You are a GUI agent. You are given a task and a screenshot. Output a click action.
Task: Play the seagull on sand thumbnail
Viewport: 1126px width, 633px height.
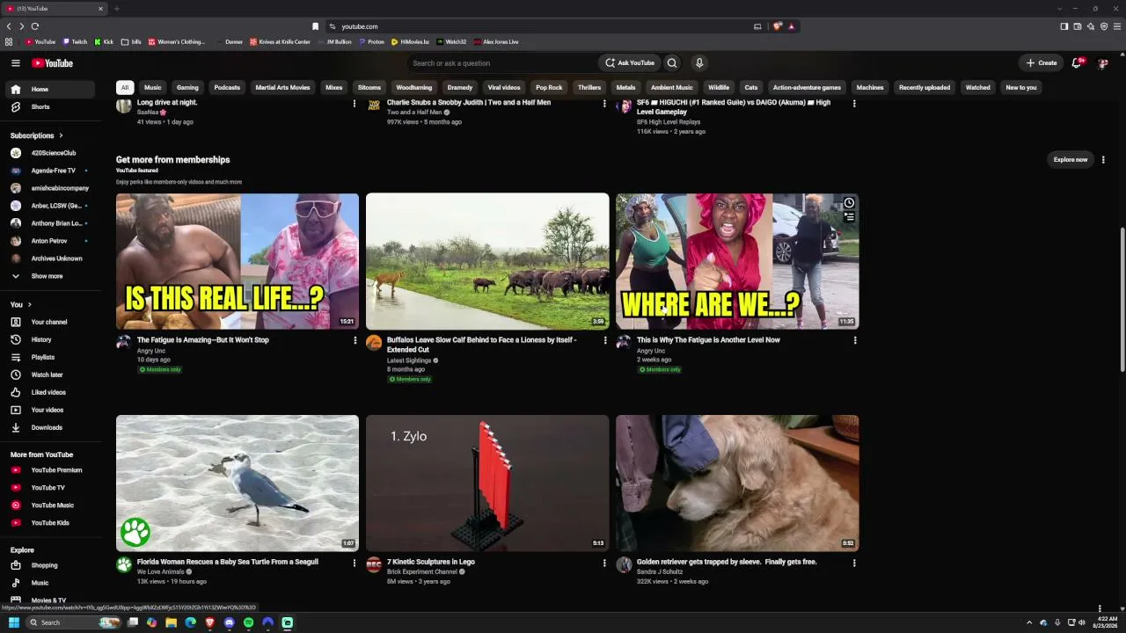pyautogui.click(x=238, y=484)
